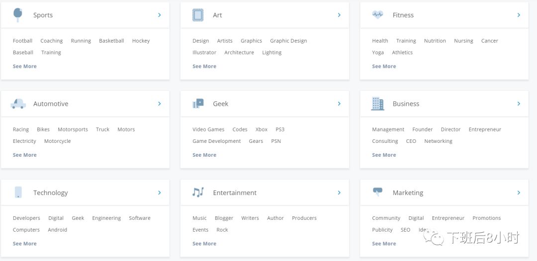Click the Technology phone icon
The width and height of the screenshot is (537, 261).
tap(18, 193)
